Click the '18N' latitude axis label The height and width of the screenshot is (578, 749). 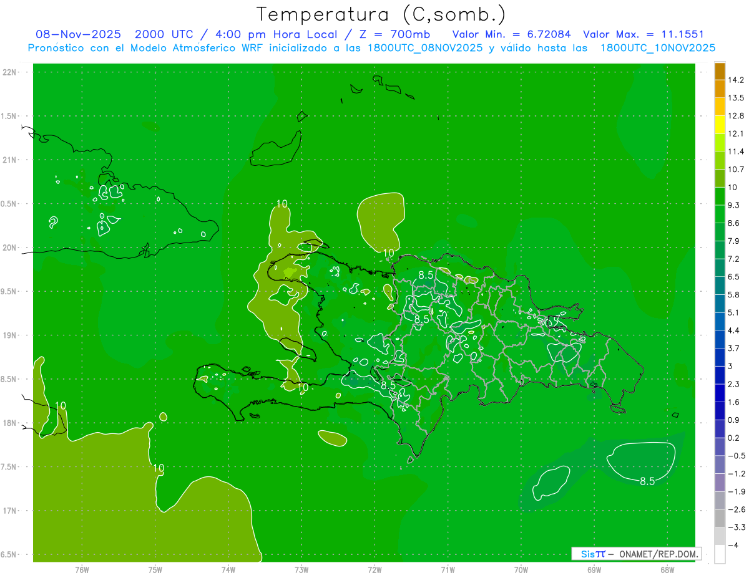[10, 423]
